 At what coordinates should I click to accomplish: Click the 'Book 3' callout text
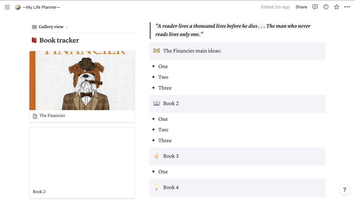pos(171,156)
